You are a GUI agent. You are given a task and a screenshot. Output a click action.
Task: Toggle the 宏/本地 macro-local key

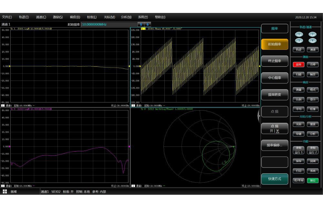click(299, 180)
